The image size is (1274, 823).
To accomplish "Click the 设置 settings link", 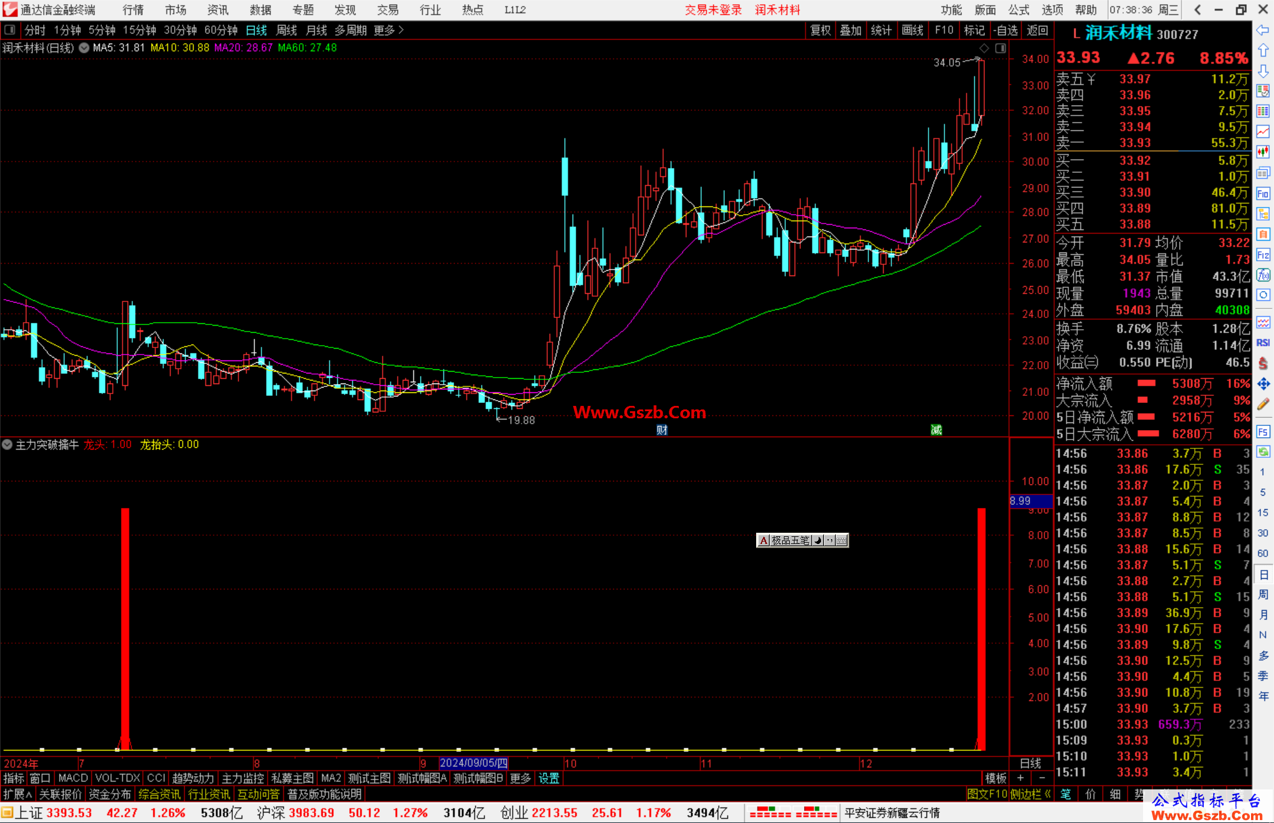I will click(x=549, y=779).
